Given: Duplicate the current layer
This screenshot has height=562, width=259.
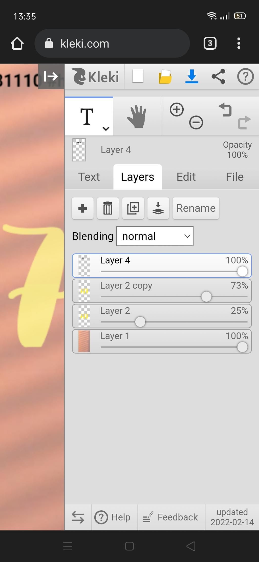Looking at the screenshot, I should click(x=133, y=208).
